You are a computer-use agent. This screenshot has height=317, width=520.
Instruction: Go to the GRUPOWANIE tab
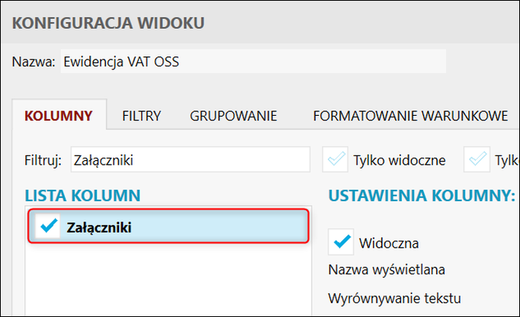pyautogui.click(x=233, y=116)
